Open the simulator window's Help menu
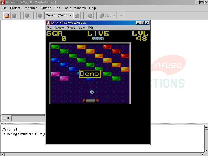The image size is (208, 156). coord(90,28)
